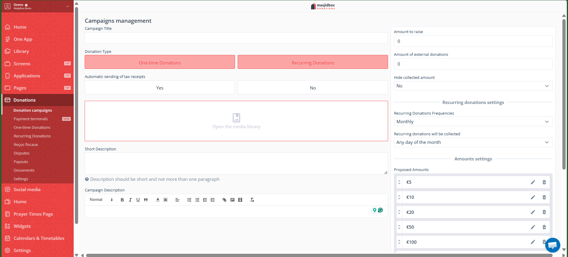Go to Payouts in the Donations menu

pos(21,162)
